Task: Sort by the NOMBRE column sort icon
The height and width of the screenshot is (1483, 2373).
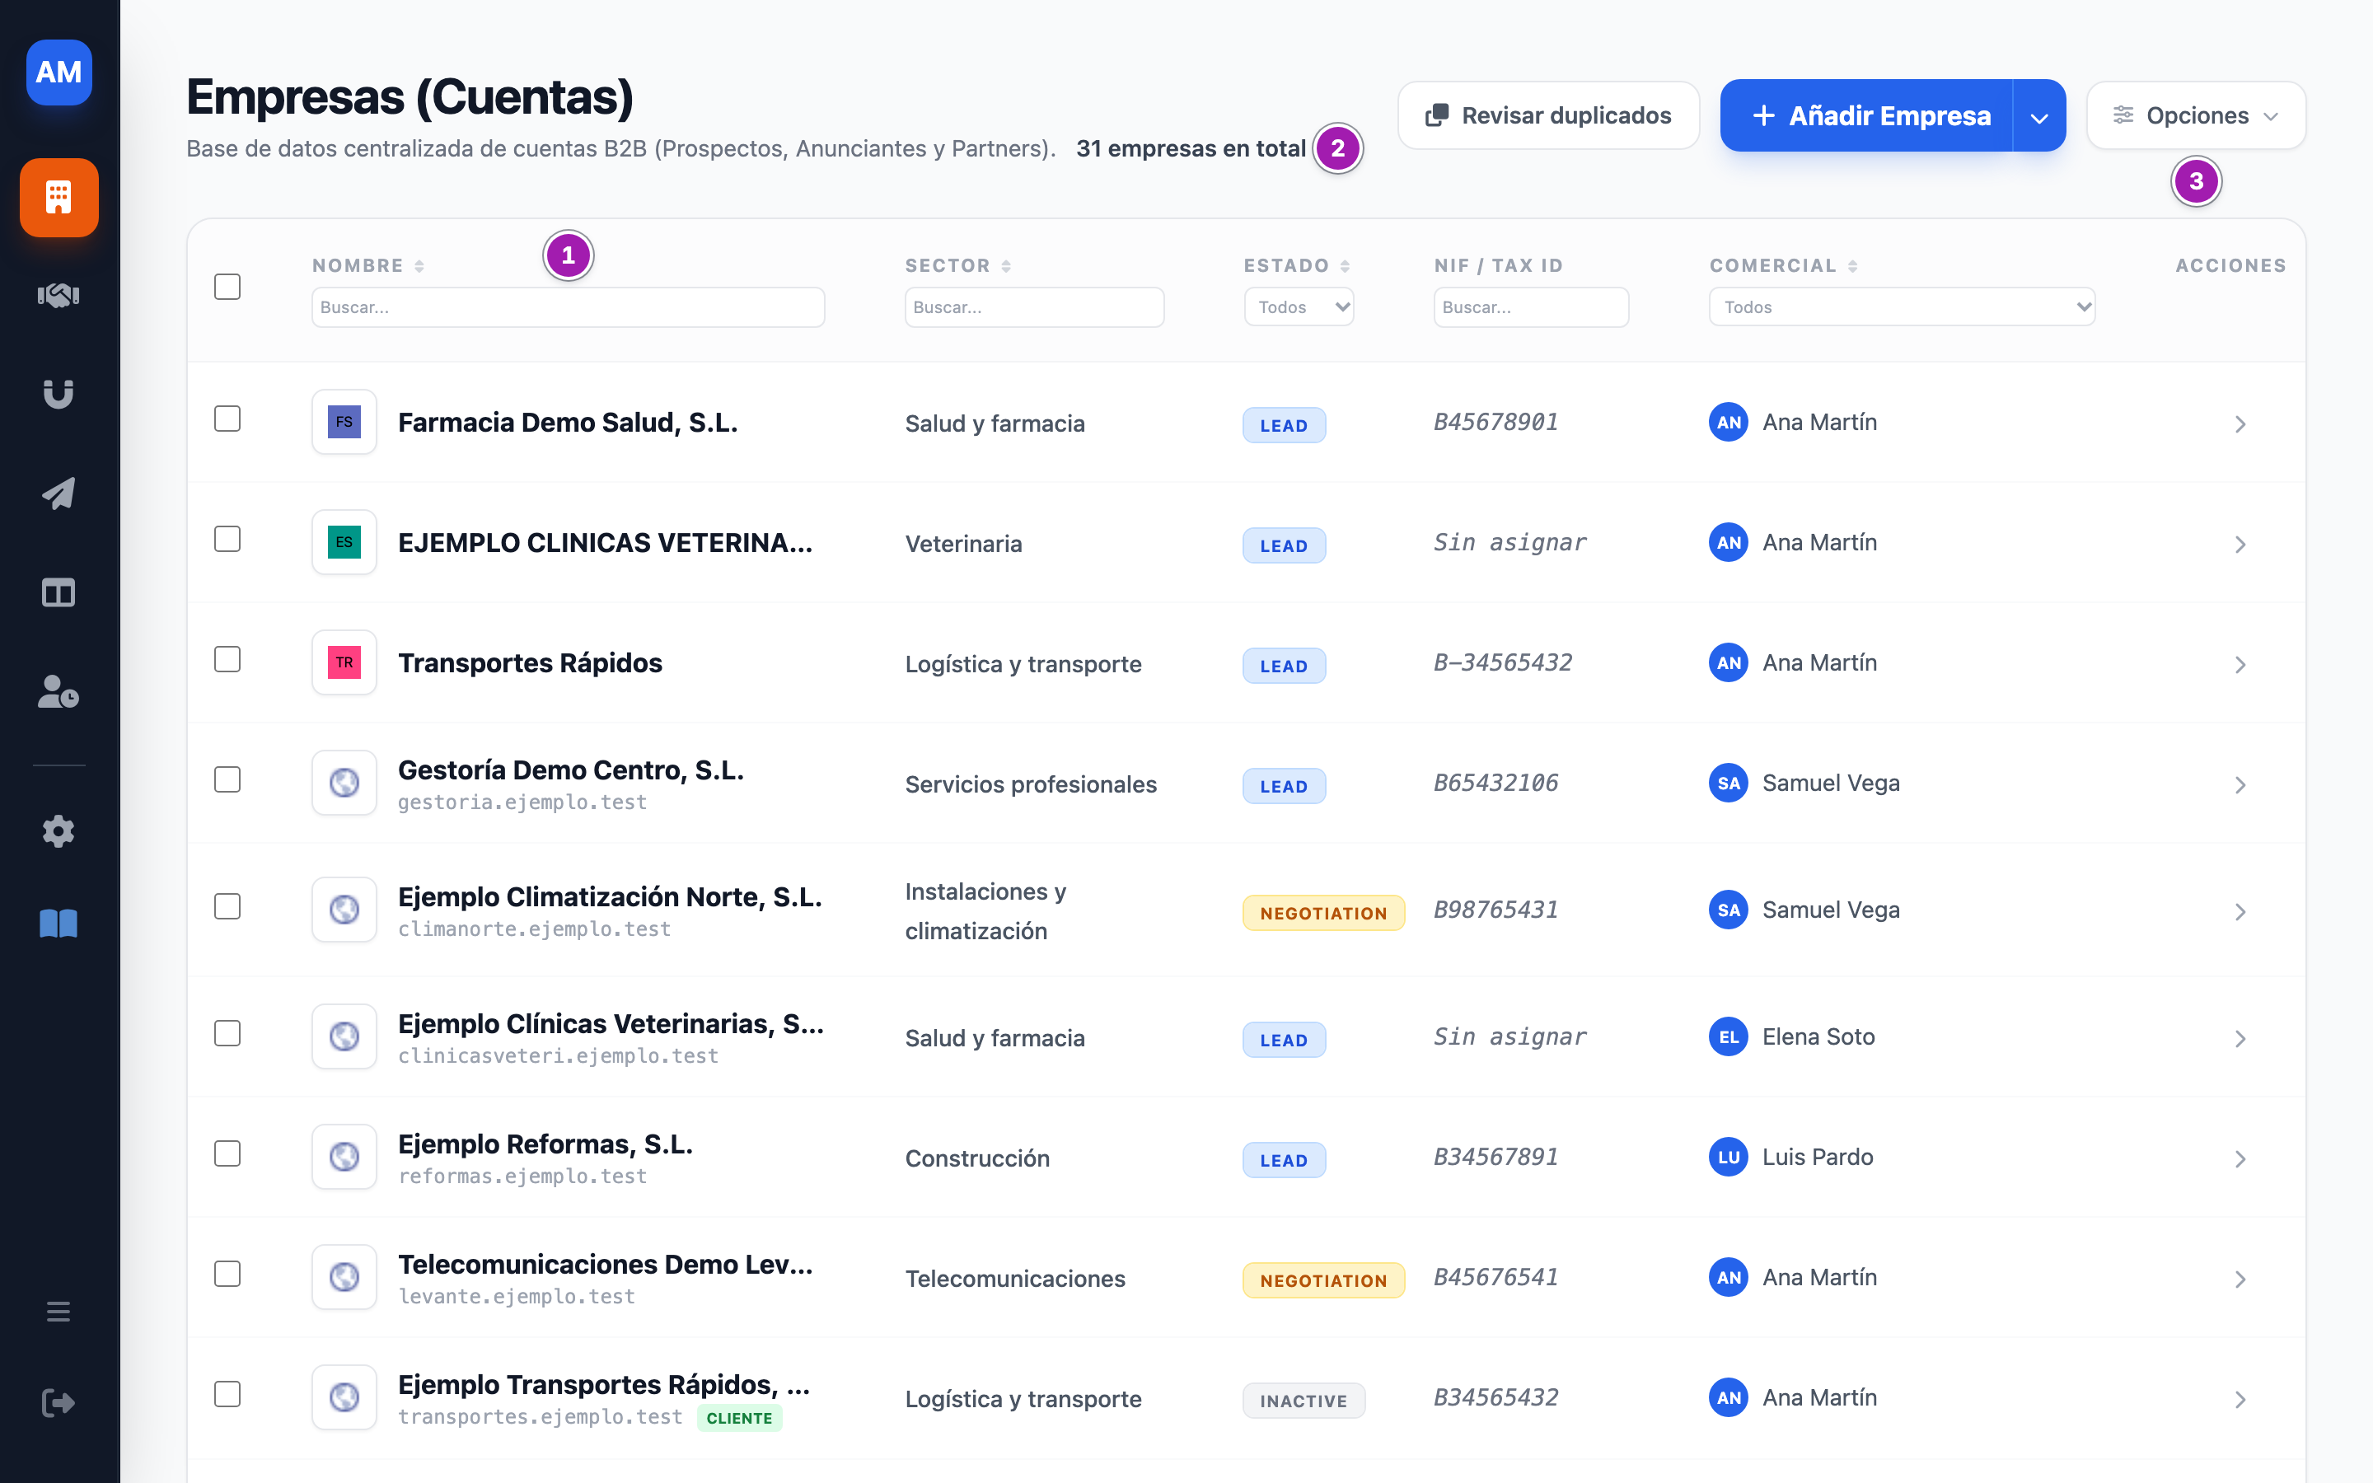Action: (419, 266)
